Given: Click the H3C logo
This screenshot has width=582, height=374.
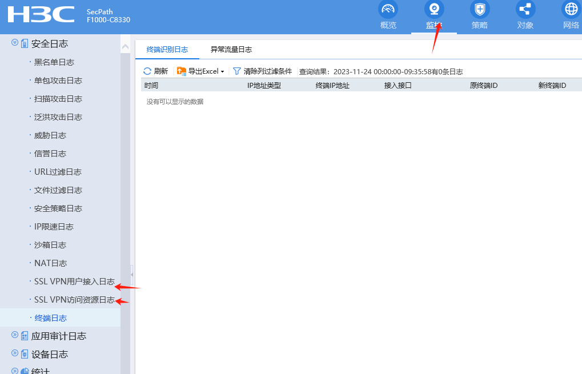Looking at the screenshot, I should coord(41,14).
